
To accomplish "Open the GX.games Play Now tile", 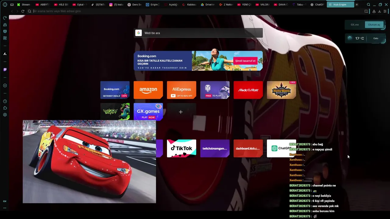I will point(148,112).
